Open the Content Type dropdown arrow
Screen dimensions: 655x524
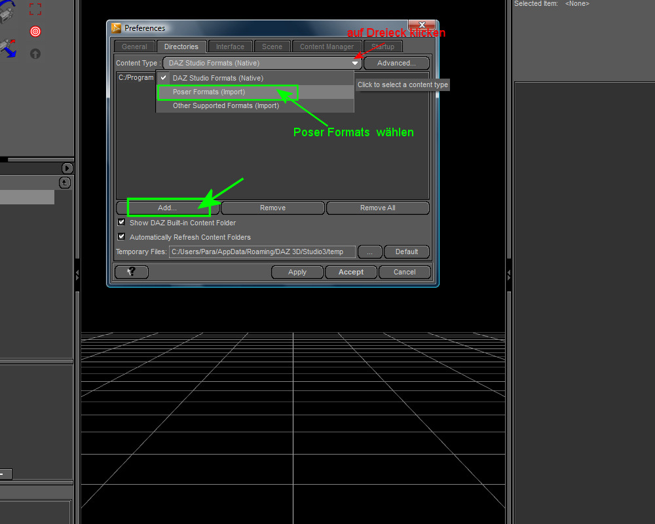coord(354,63)
